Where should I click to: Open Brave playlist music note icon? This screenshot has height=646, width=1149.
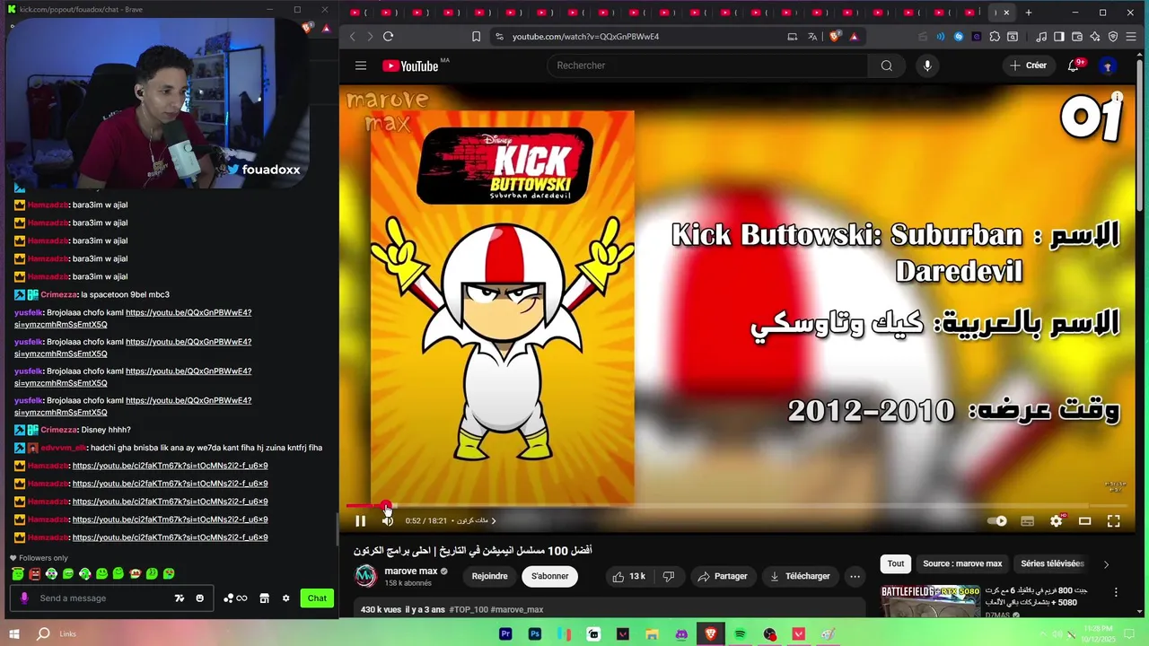(1041, 37)
